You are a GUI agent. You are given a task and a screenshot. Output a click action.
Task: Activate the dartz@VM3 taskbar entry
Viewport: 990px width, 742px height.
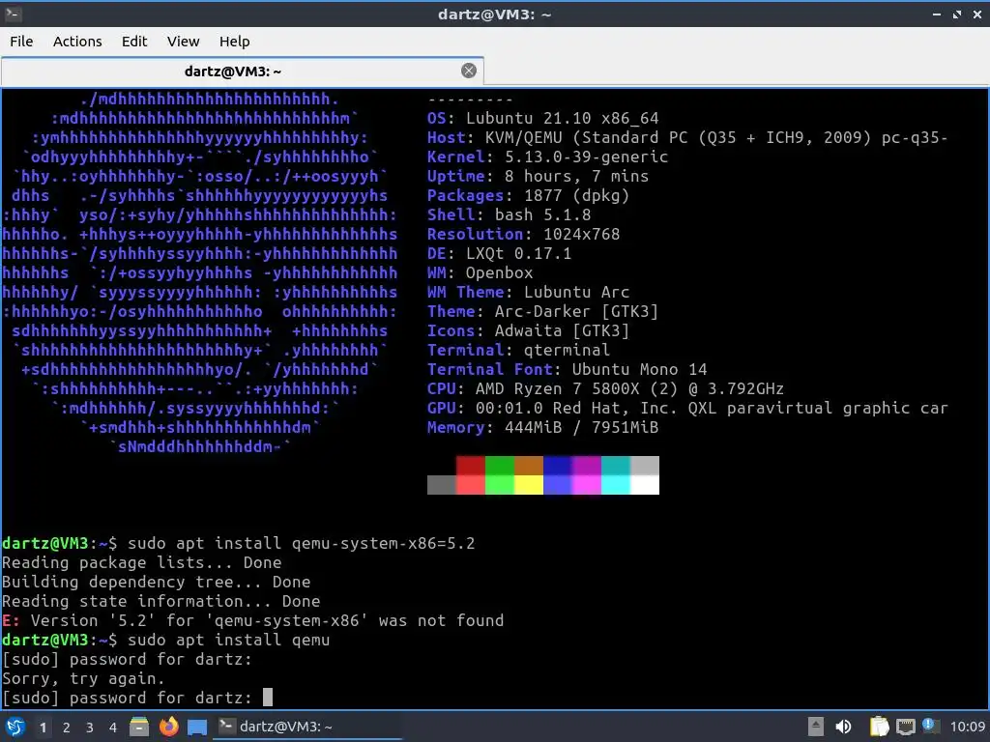point(308,727)
